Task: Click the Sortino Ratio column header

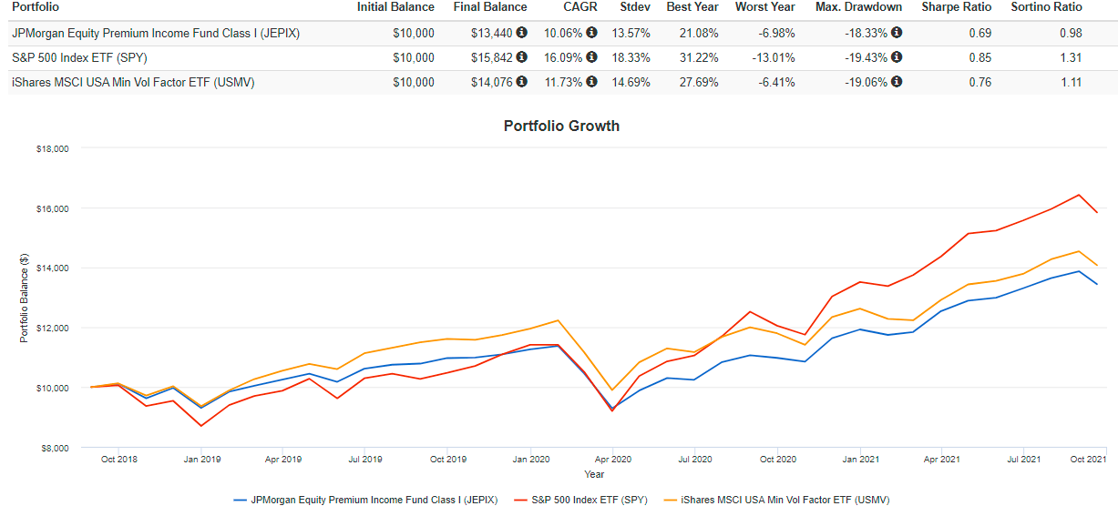Action: [1045, 7]
